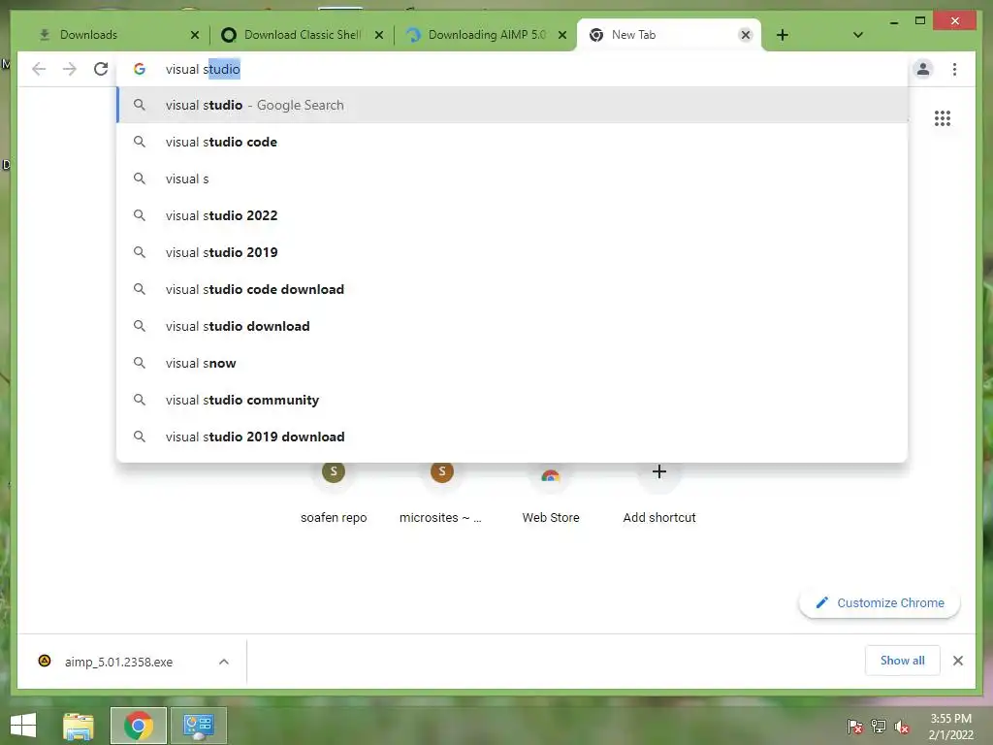The image size is (993, 745).
Task: Choose the visual snow suggestion
Action: pos(512,363)
